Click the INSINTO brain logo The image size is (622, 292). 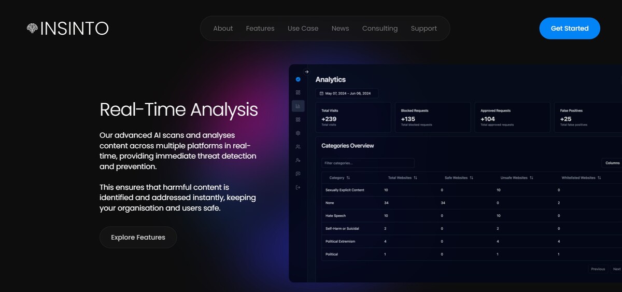click(33, 29)
